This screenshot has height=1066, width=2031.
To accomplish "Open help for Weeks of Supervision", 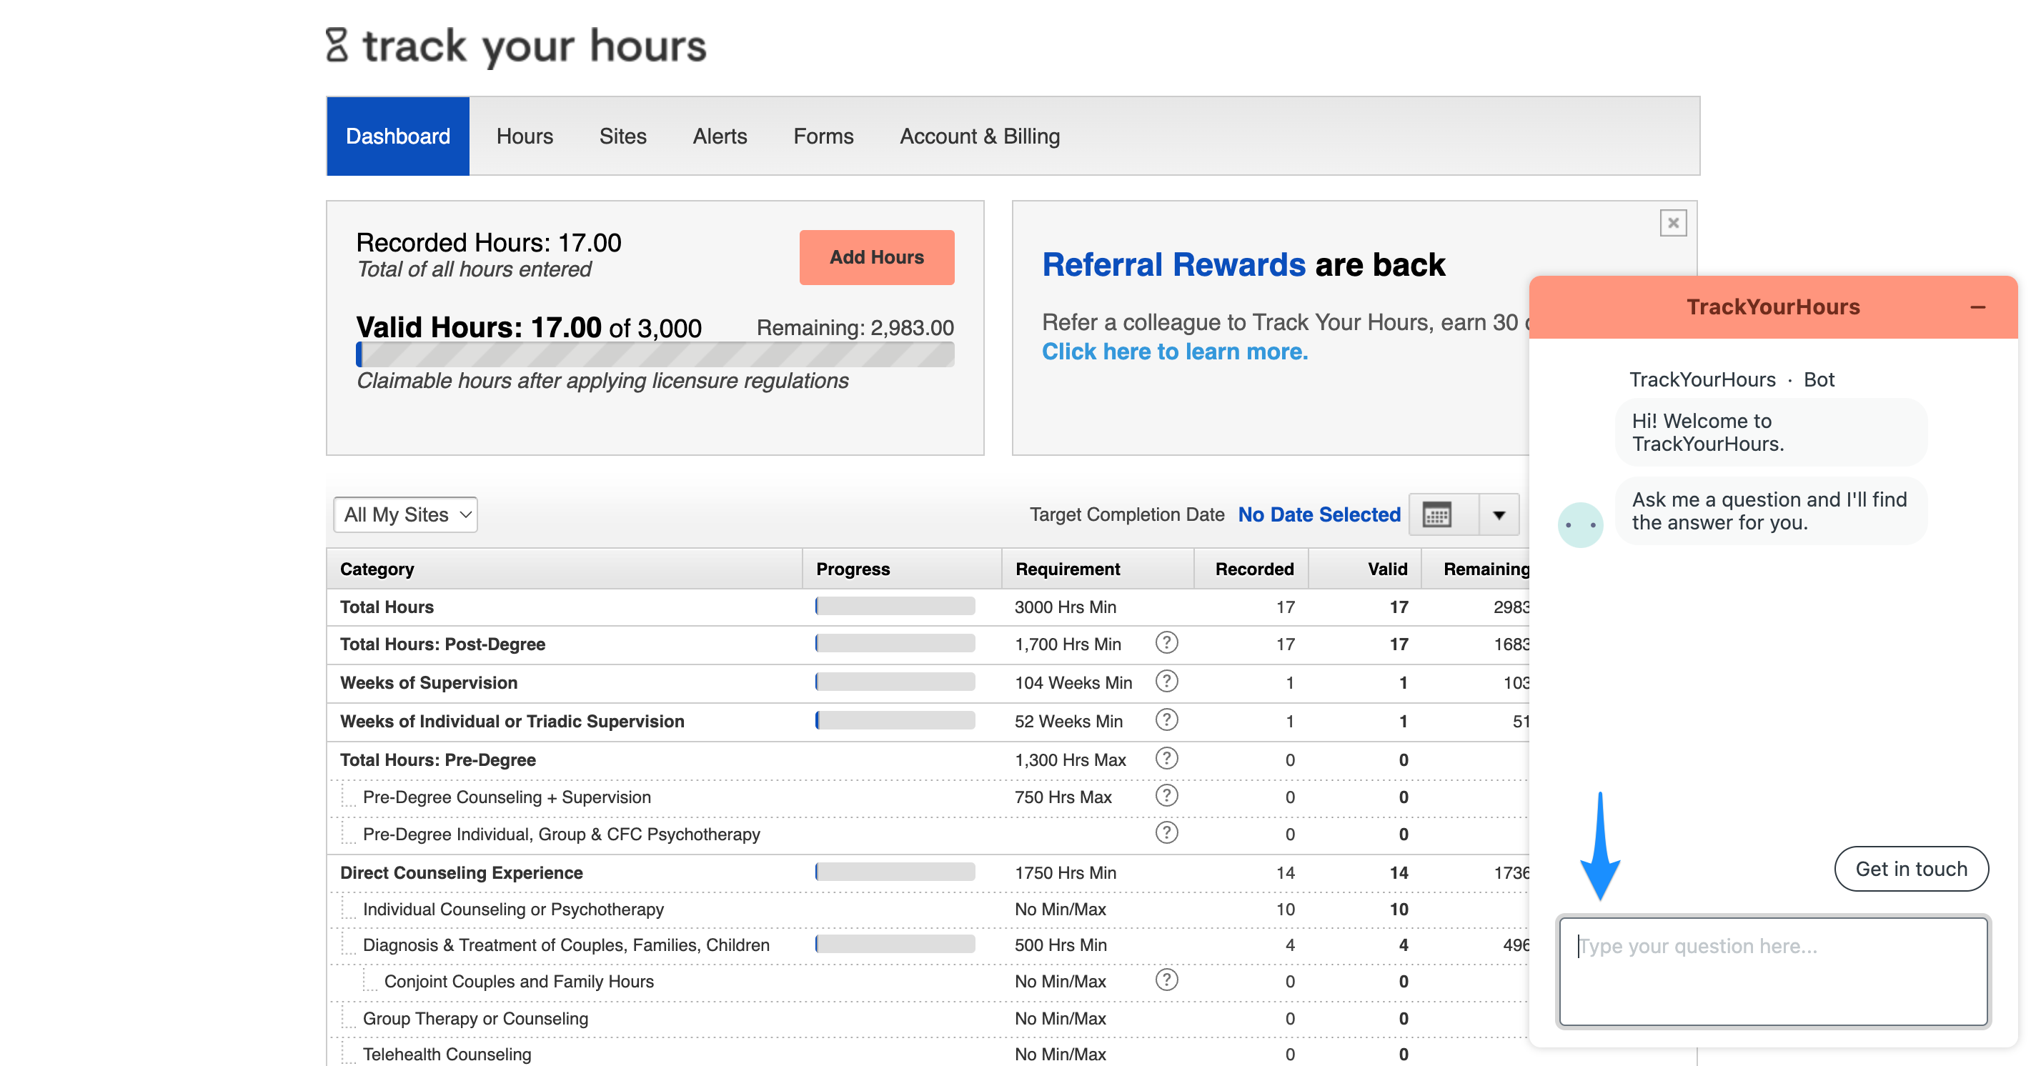I will click(x=1167, y=681).
